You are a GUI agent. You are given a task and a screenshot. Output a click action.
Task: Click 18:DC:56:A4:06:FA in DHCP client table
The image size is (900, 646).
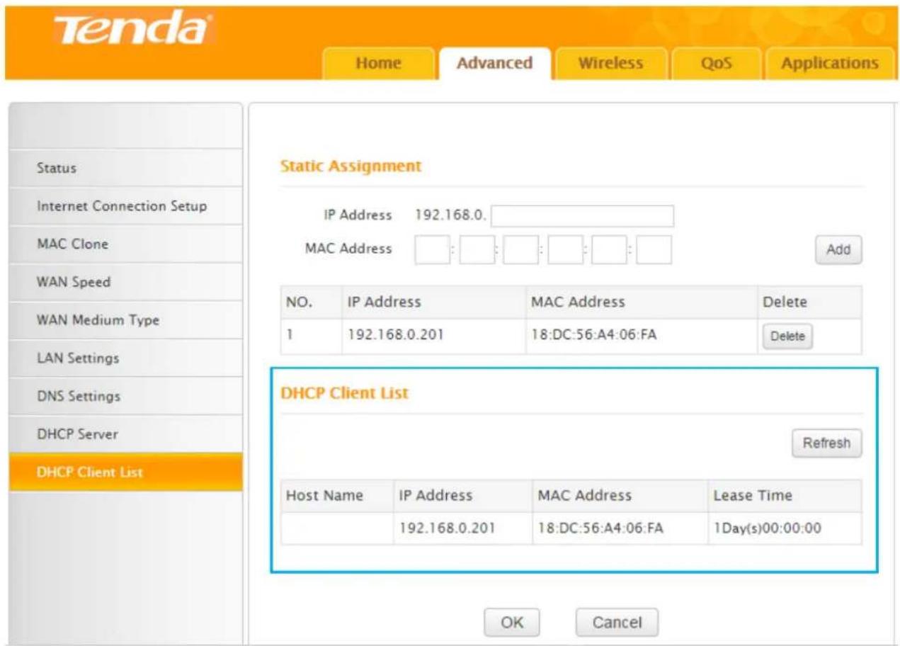point(600,528)
